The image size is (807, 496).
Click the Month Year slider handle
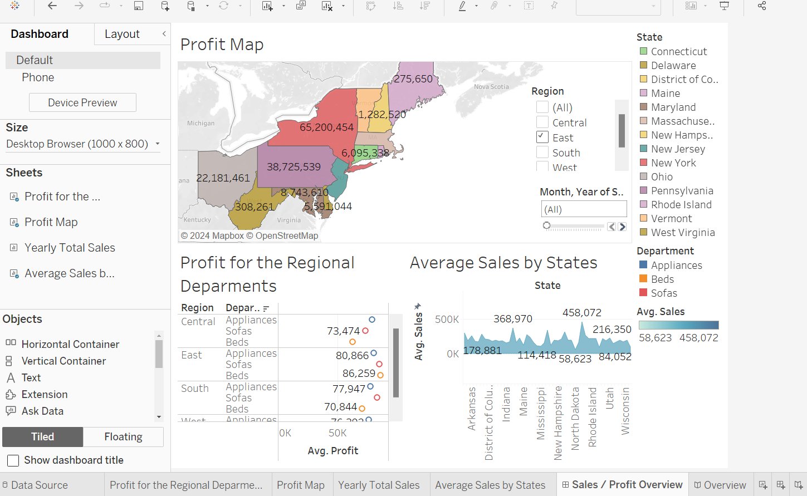pos(547,226)
